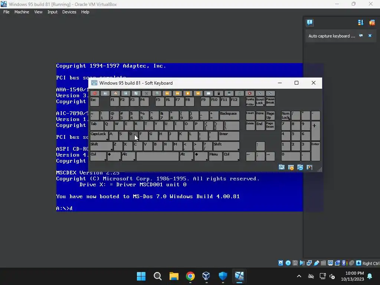Click the red stop multimedia key on soft keyboard
This screenshot has width=380, height=285.
coord(95,93)
